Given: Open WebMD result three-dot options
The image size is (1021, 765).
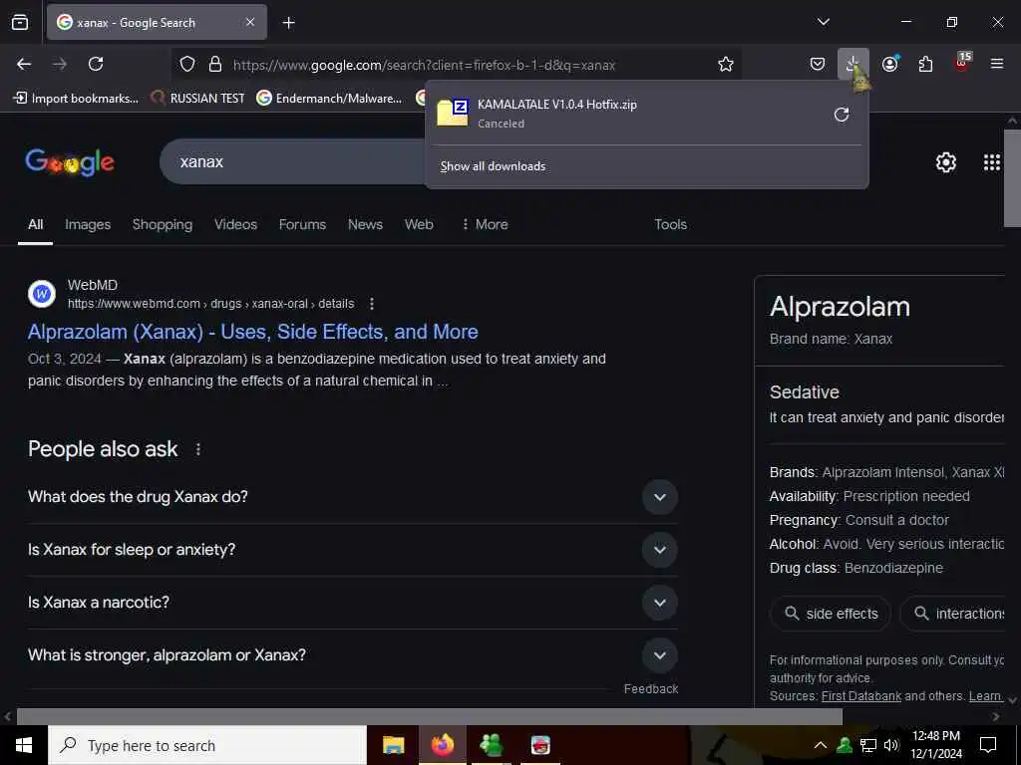Looking at the screenshot, I should click(x=372, y=304).
